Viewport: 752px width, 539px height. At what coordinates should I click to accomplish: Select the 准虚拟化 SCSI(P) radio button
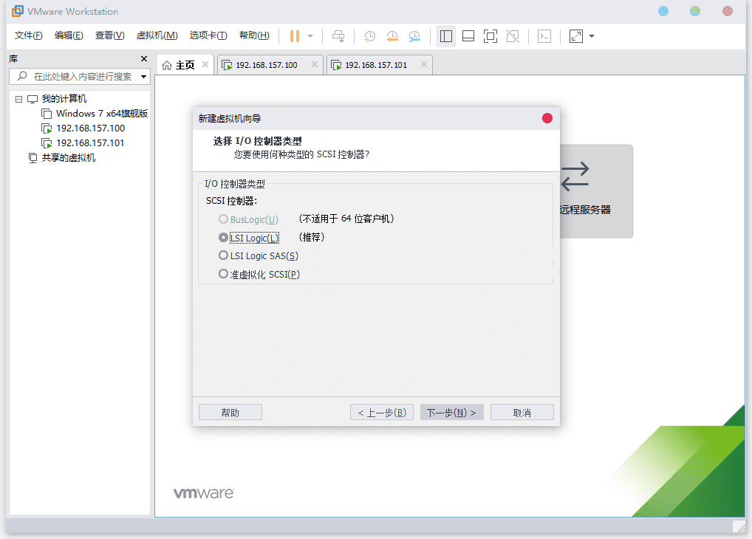pos(223,274)
